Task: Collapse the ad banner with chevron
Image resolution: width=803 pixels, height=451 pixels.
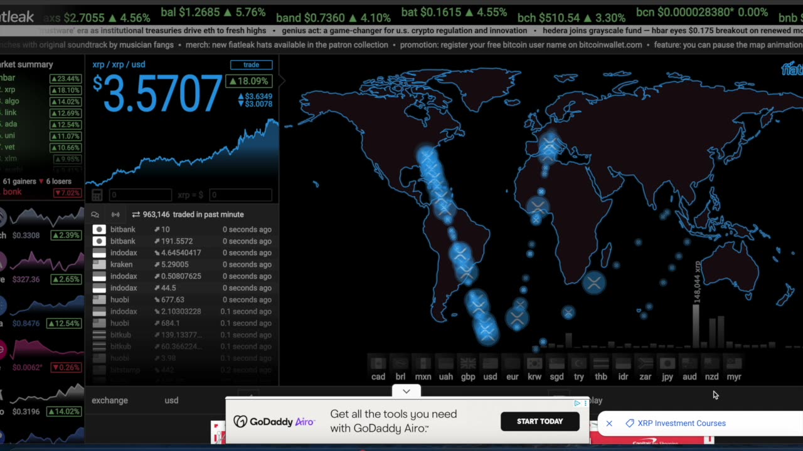Action: point(407,391)
